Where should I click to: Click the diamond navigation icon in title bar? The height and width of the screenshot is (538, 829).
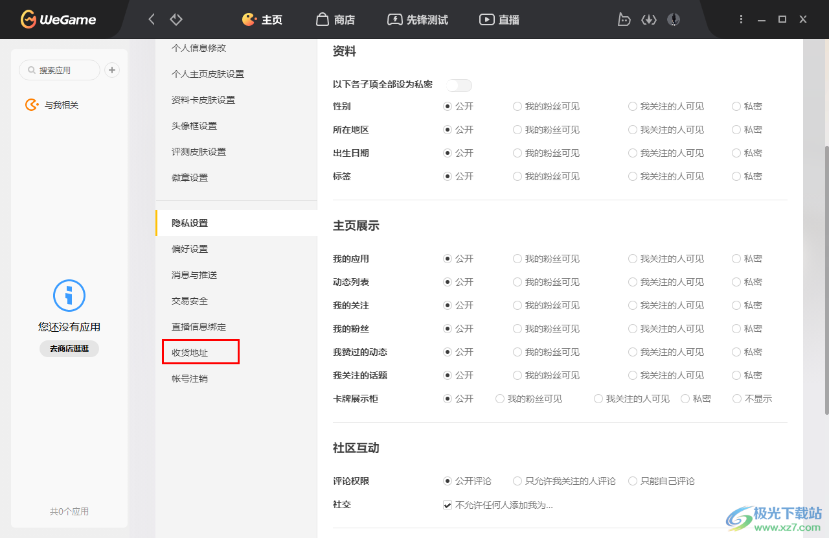click(176, 19)
